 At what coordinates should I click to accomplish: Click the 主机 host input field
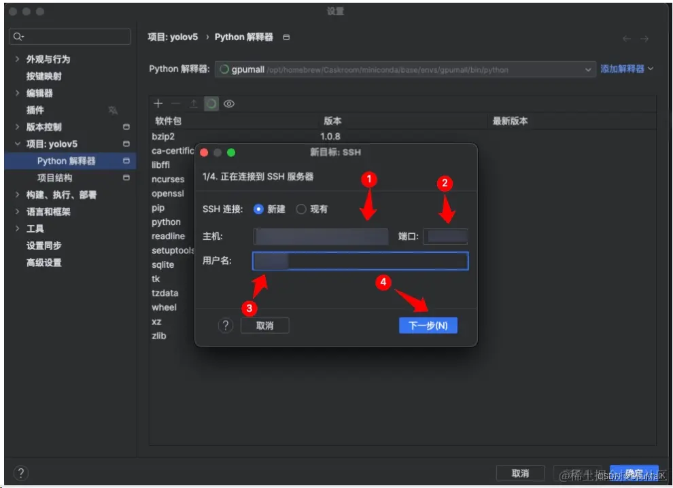321,236
